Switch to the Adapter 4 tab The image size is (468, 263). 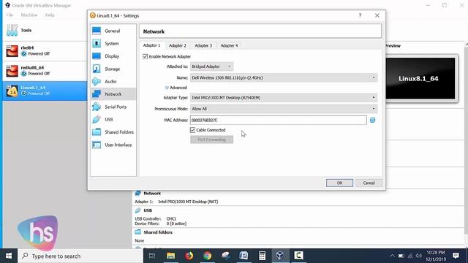point(229,45)
